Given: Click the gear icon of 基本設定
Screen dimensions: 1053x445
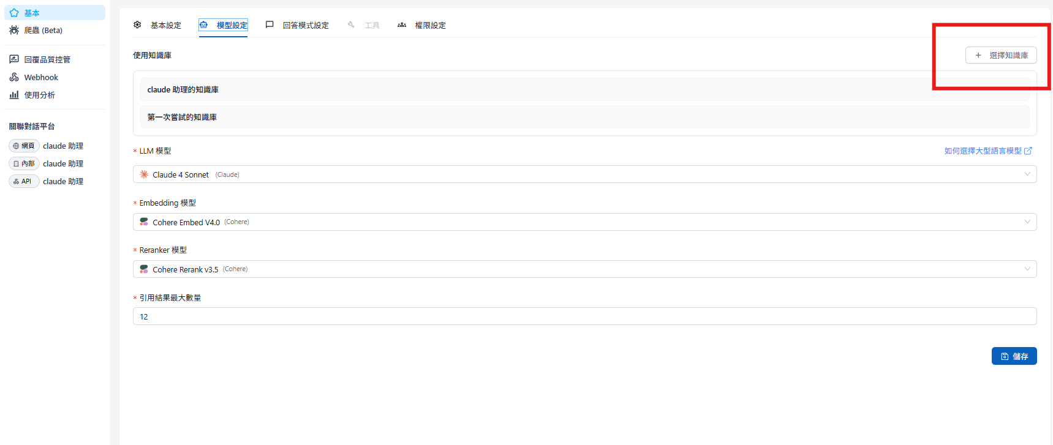Looking at the screenshot, I should pos(137,25).
